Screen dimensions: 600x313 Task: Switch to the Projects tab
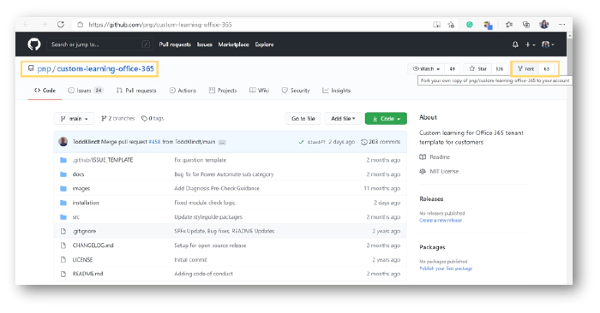223,91
